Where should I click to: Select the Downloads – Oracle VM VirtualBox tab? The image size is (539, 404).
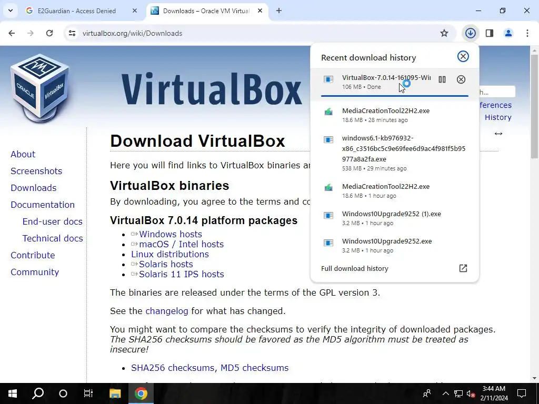click(x=206, y=11)
